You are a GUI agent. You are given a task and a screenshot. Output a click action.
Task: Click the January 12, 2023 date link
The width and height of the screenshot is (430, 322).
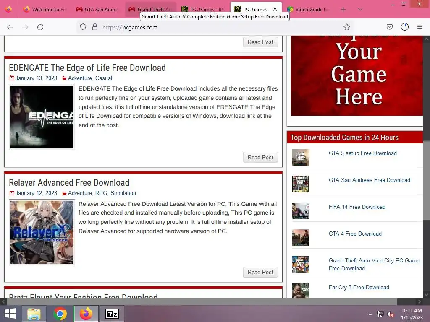(x=36, y=193)
